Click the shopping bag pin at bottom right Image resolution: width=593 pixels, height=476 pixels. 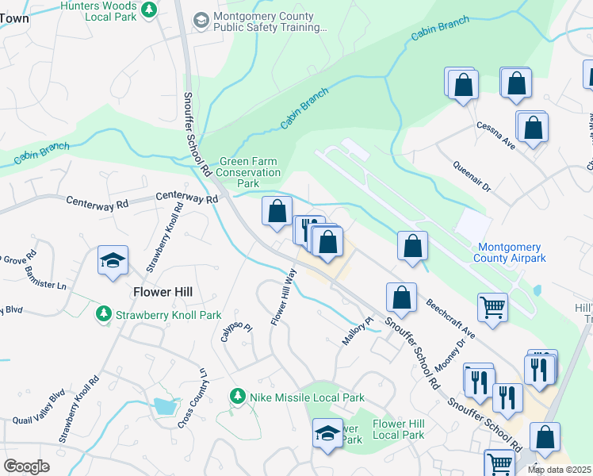(545, 437)
